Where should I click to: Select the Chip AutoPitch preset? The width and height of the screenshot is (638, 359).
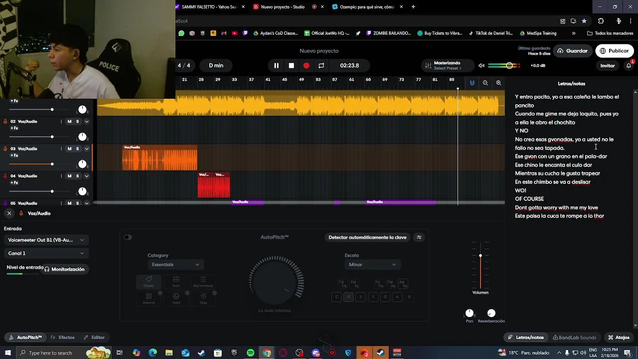click(203, 299)
